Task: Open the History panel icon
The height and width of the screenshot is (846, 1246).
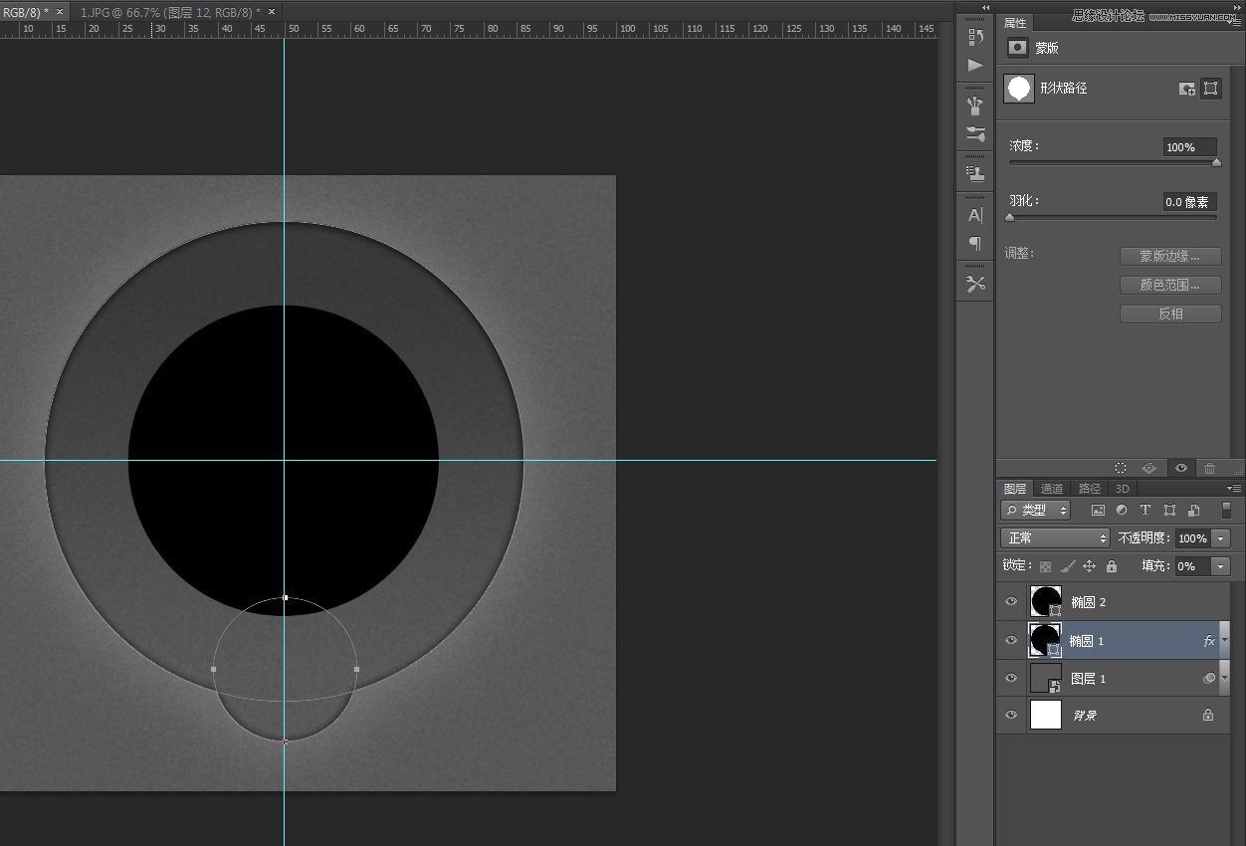Action: pos(975,38)
